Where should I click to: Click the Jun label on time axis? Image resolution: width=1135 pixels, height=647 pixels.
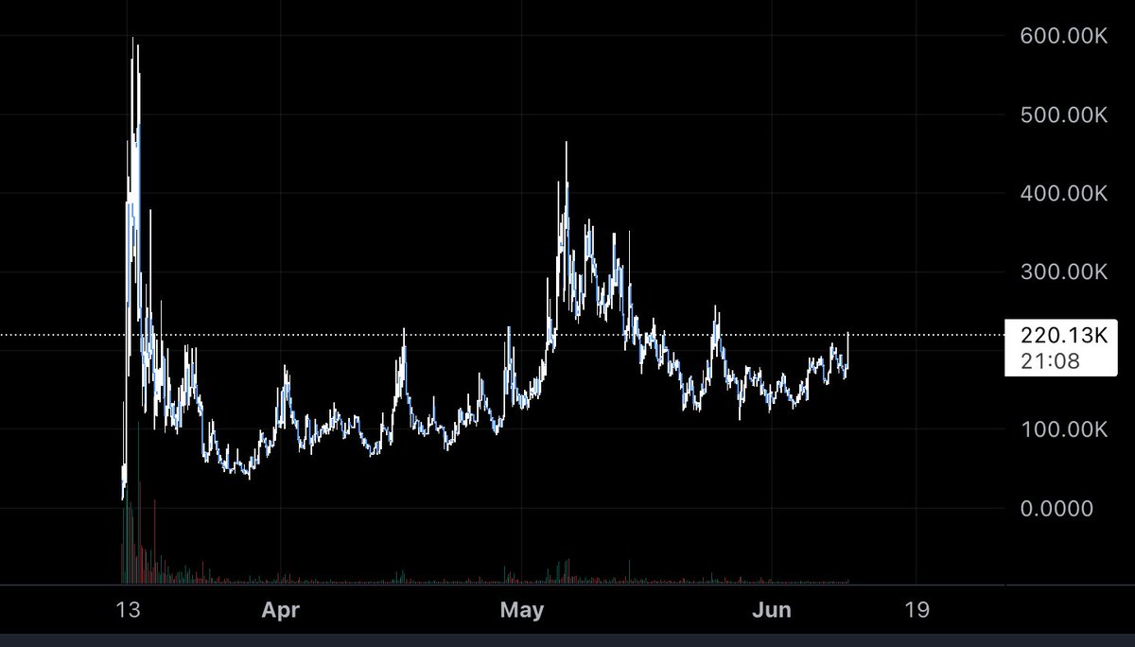click(771, 610)
